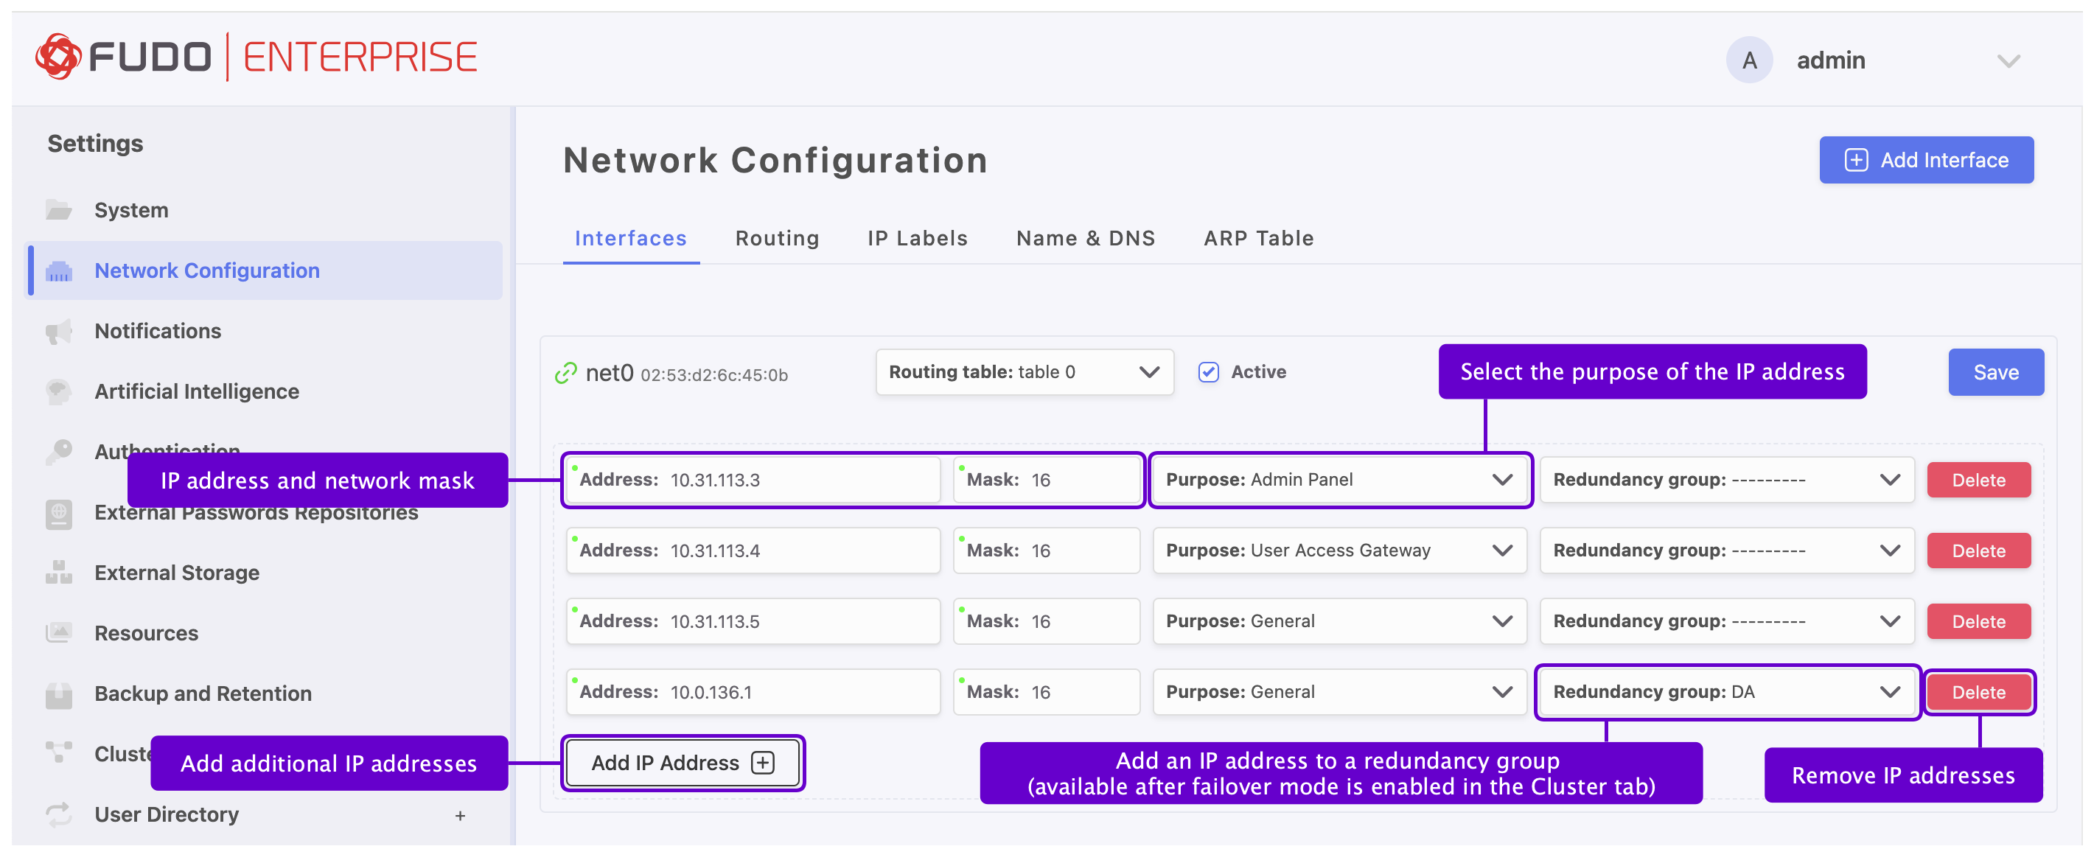Open Artificial Intelligence sidebar icon
The width and height of the screenshot is (2094, 863).
[x=58, y=391]
